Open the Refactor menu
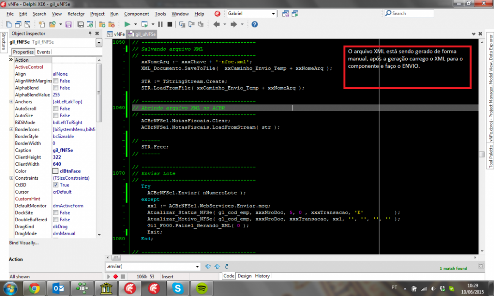Image resolution: width=494 pixels, height=296 pixels. tap(76, 14)
